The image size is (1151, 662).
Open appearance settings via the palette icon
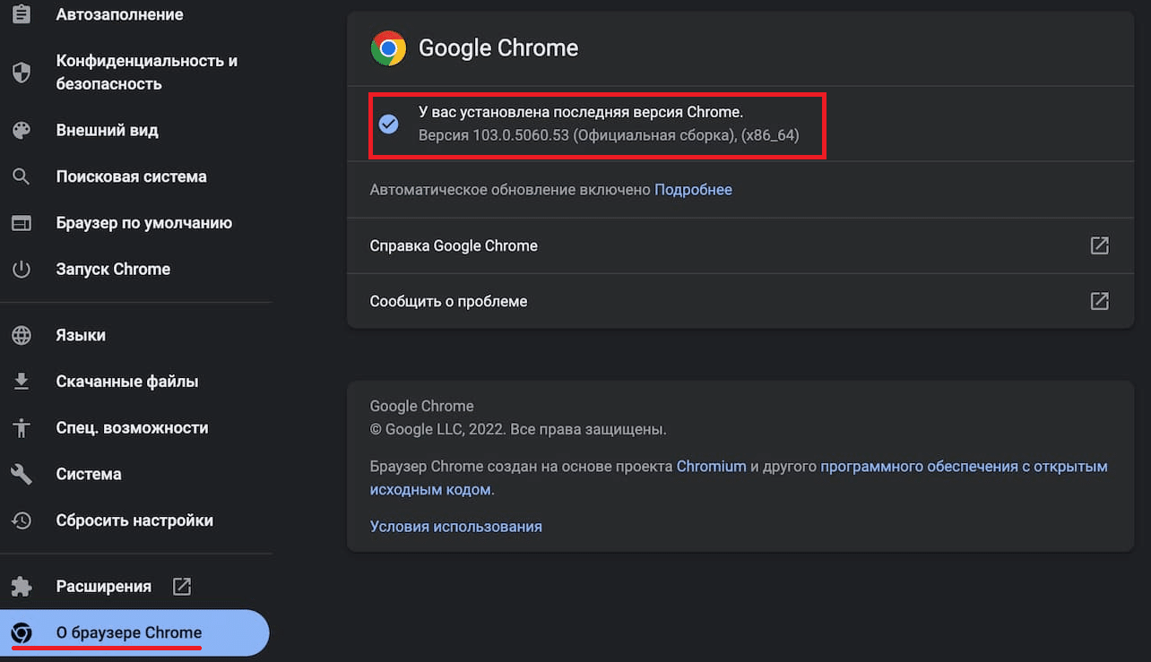click(22, 130)
